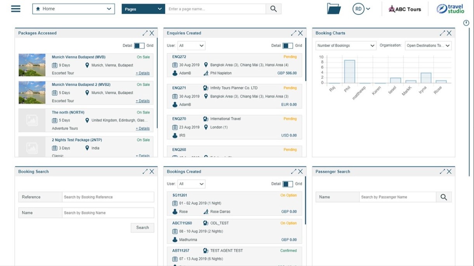Open the Number of Bookings dropdown

click(346, 46)
